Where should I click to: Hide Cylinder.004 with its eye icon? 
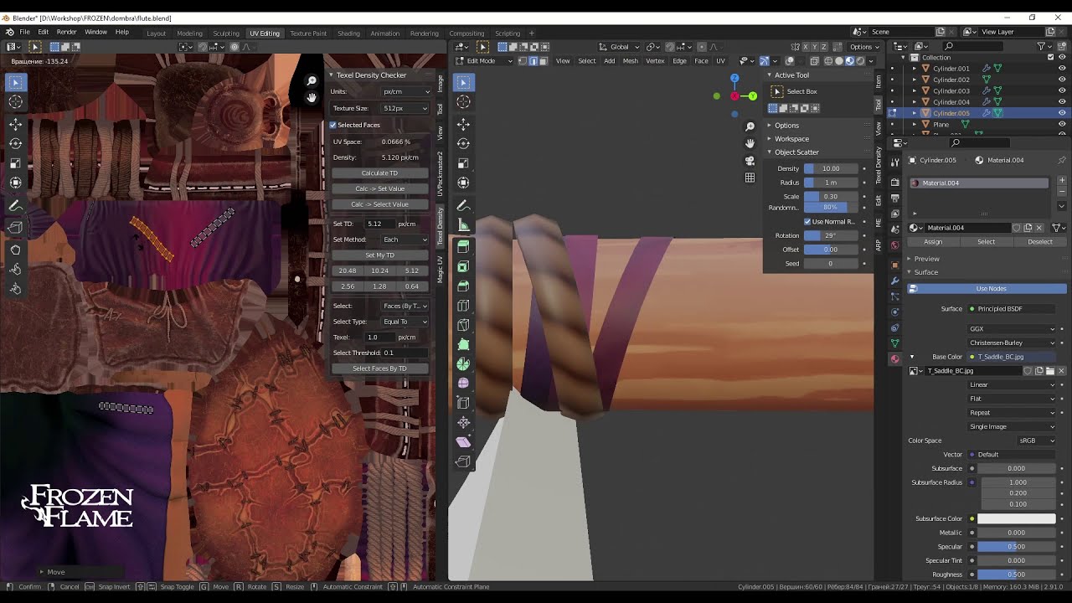(1062, 102)
